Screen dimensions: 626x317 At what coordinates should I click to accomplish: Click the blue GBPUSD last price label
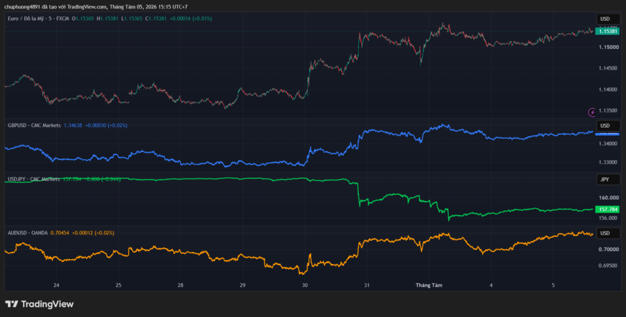[x=607, y=134]
